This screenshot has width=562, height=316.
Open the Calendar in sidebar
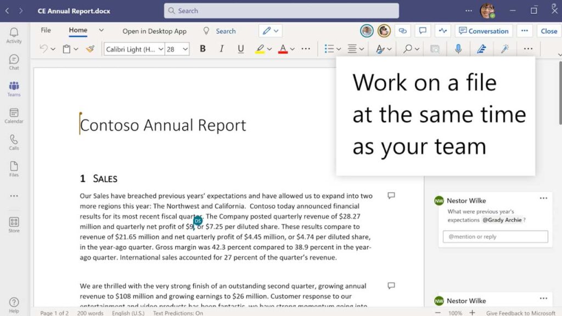click(x=14, y=116)
